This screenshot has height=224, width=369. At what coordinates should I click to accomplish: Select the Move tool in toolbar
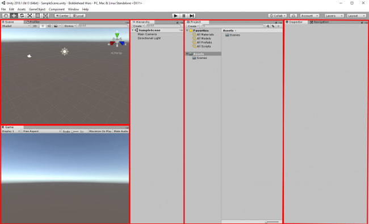(14, 16)
